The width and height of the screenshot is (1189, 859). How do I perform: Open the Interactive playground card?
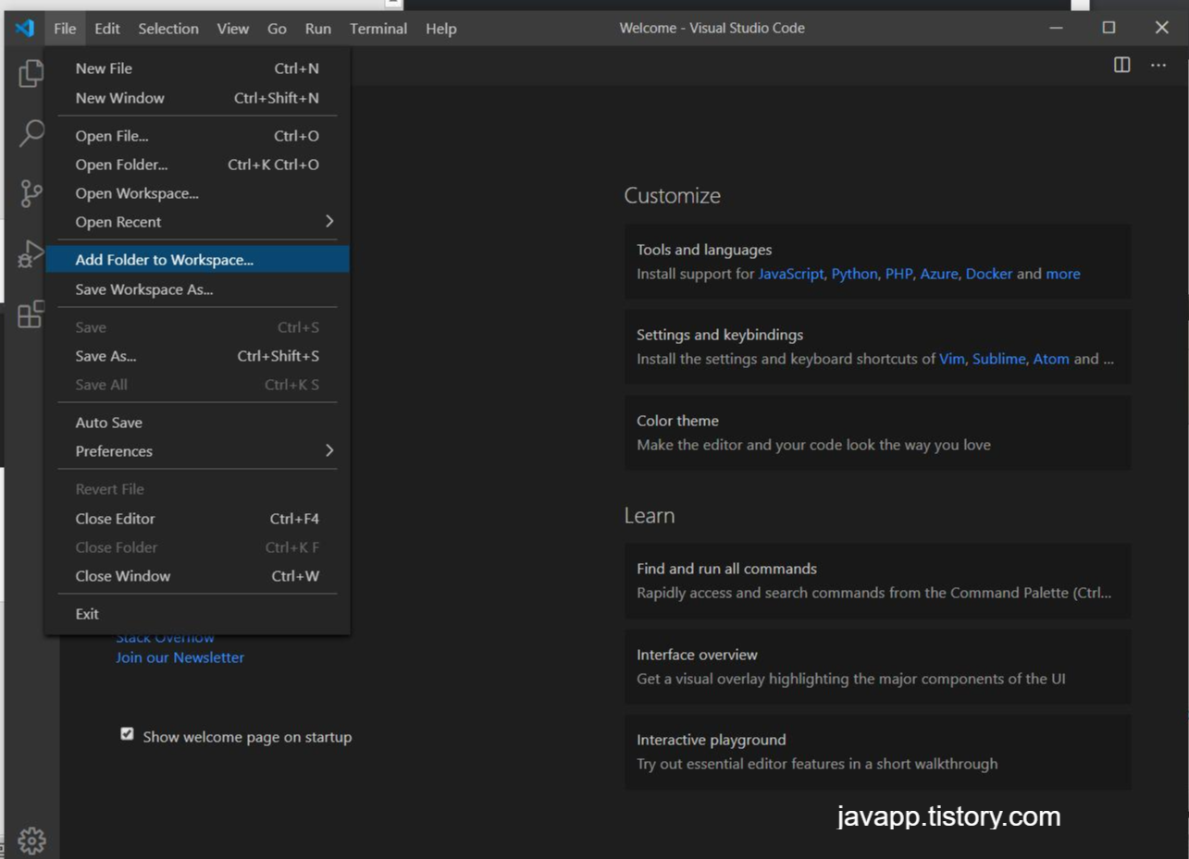(877, 752)
